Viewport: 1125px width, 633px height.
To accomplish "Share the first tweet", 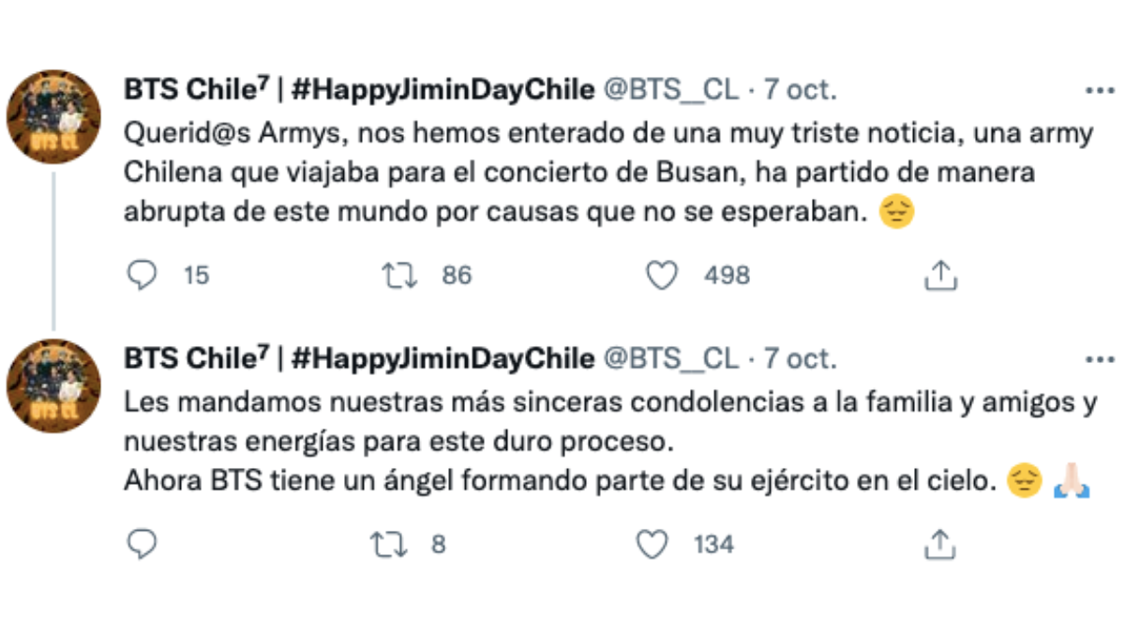I will 939,273.
